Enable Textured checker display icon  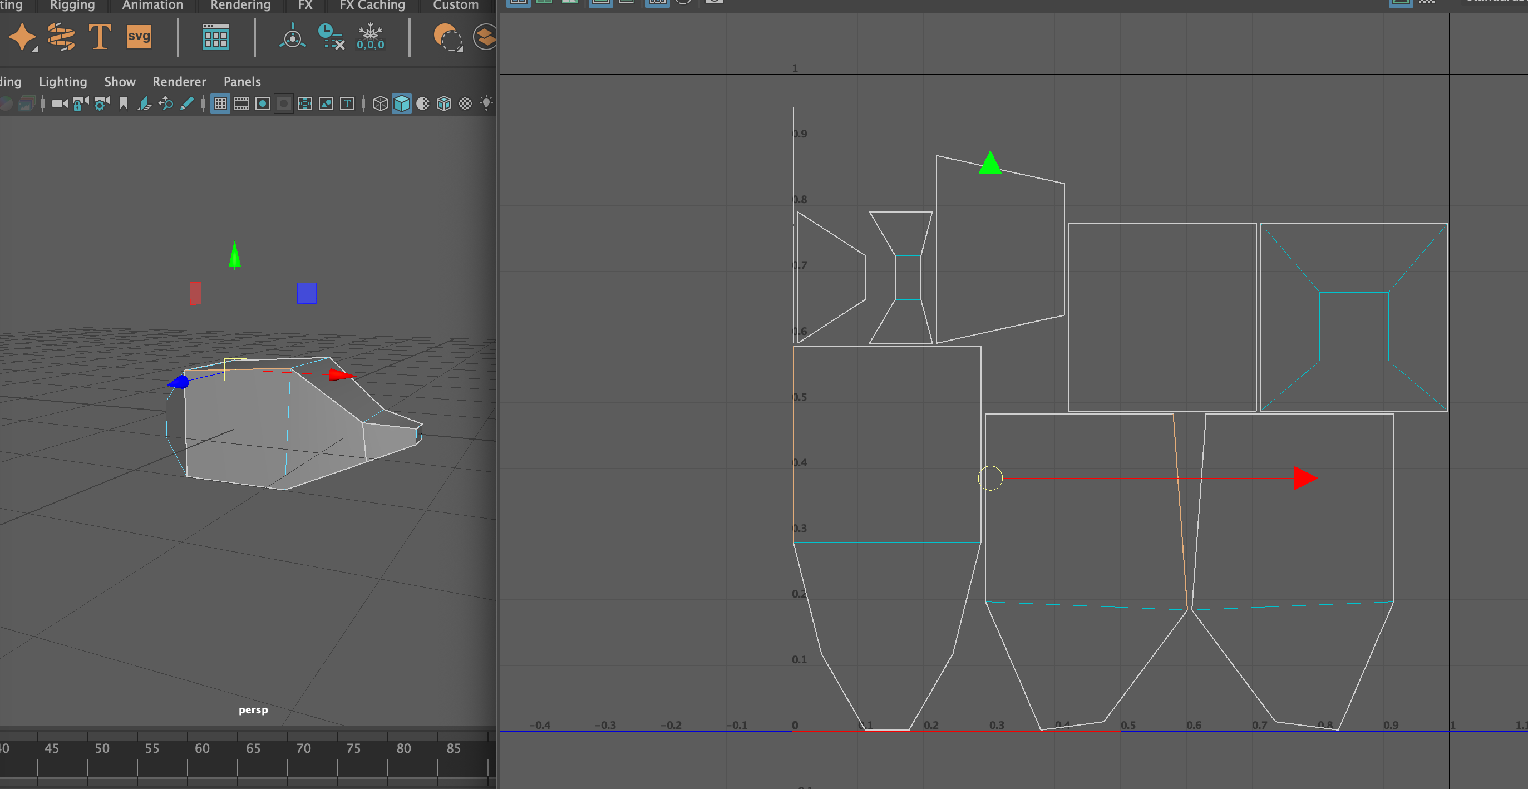[x=465, y=104]
